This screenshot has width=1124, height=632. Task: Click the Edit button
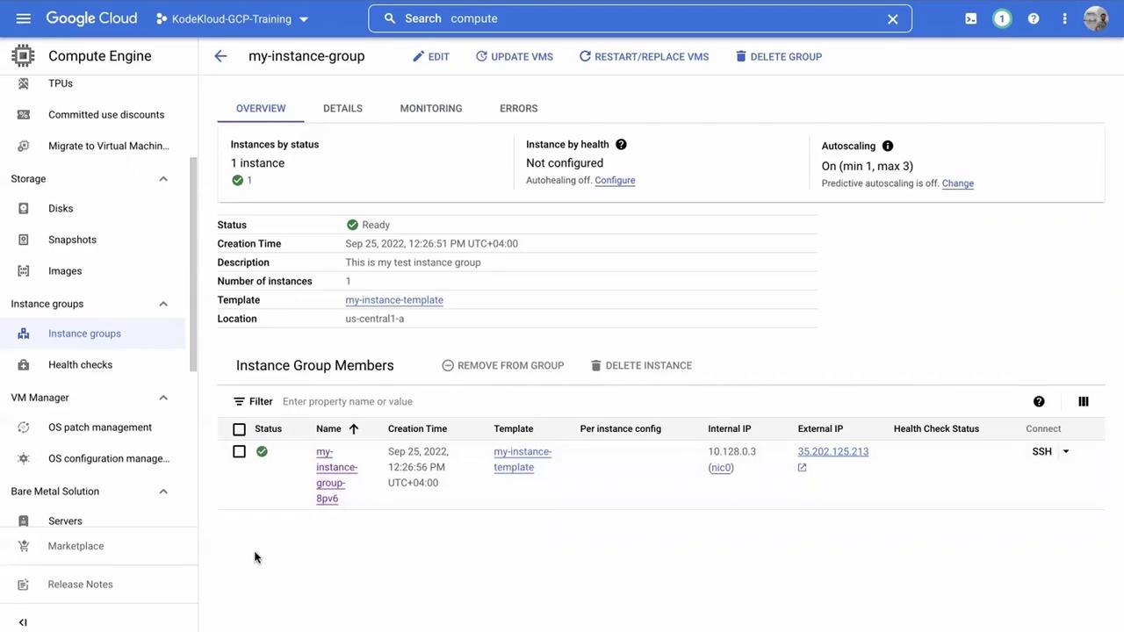point(431,56)
